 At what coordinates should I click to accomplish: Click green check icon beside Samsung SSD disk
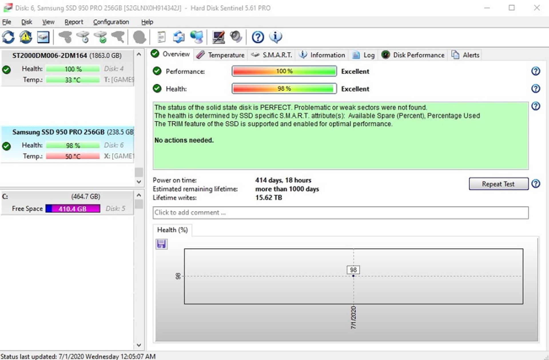(7, 146)
